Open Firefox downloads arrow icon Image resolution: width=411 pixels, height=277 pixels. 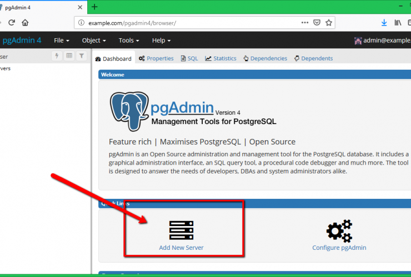(x=384, y=23)
